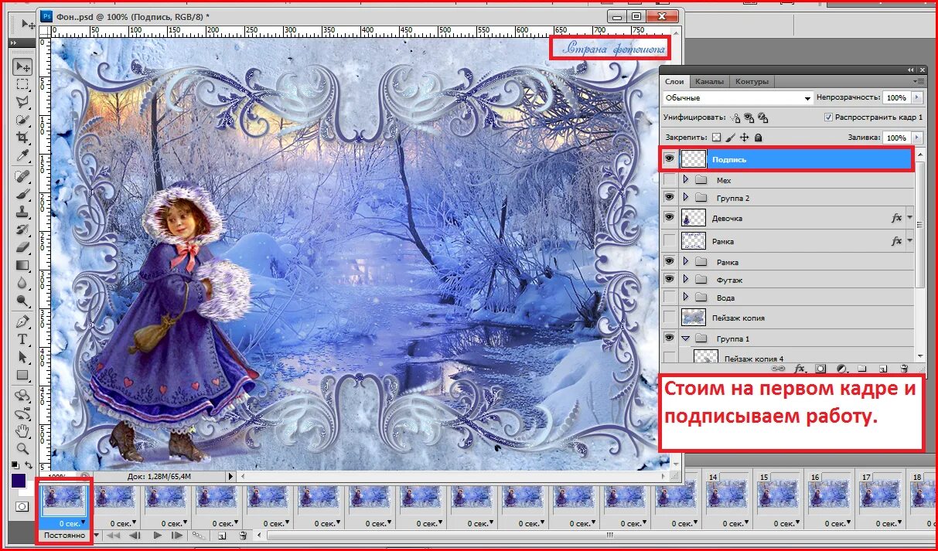This screenshot has width=938, height=551.
Task: Add a layer style with fx icon
Action: 800,369
